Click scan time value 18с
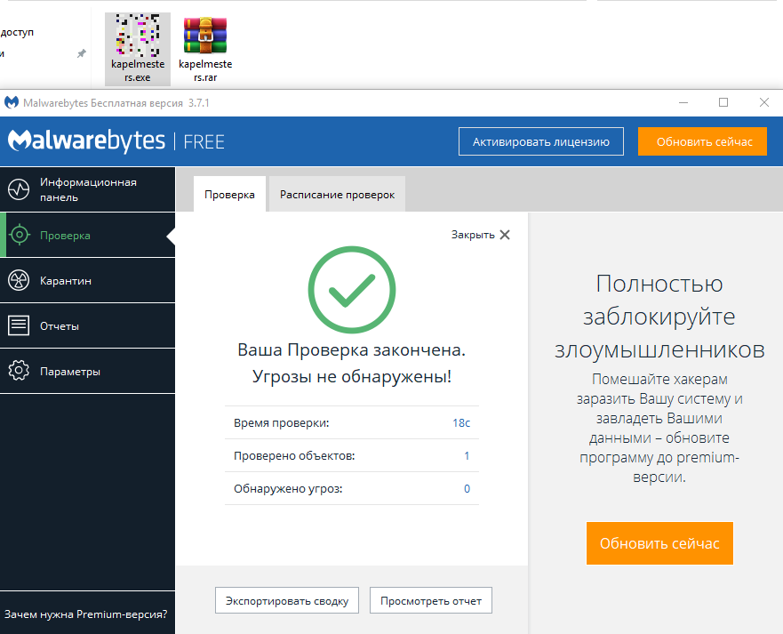Screen dimensions: 783x634 click(x=461, y=423)
